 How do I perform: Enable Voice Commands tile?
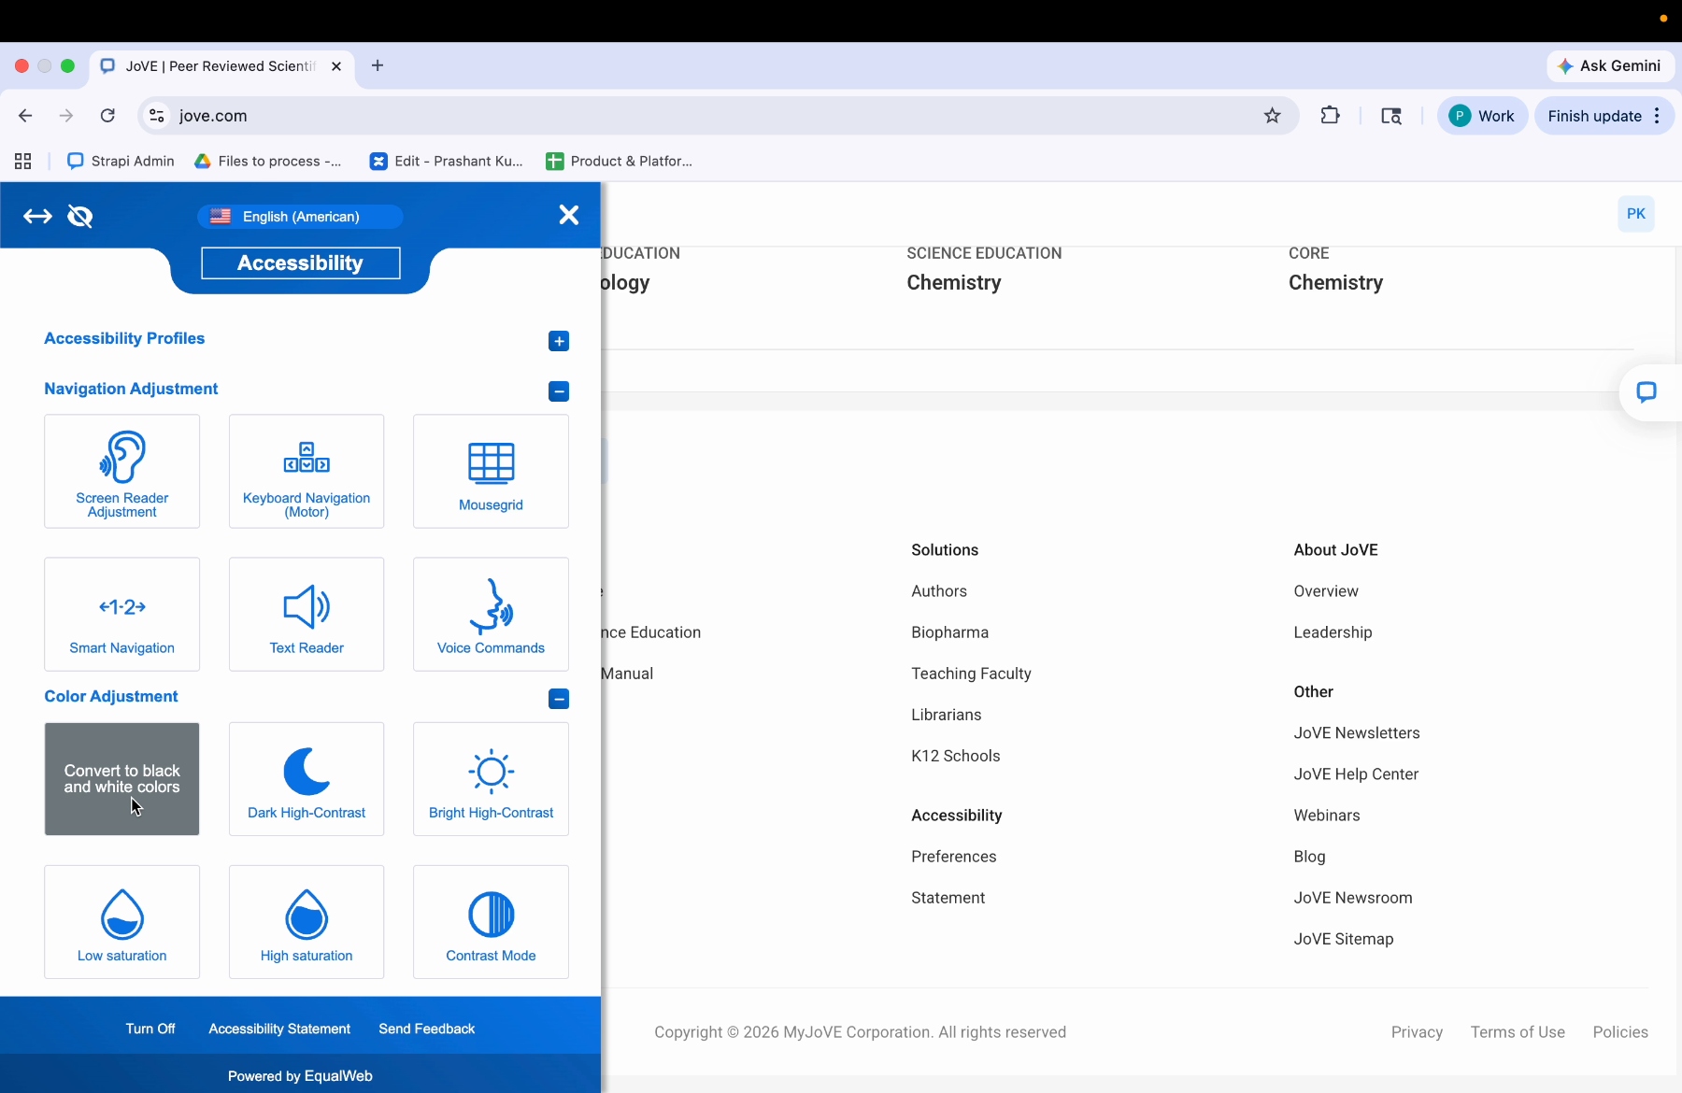pos(491,614)
